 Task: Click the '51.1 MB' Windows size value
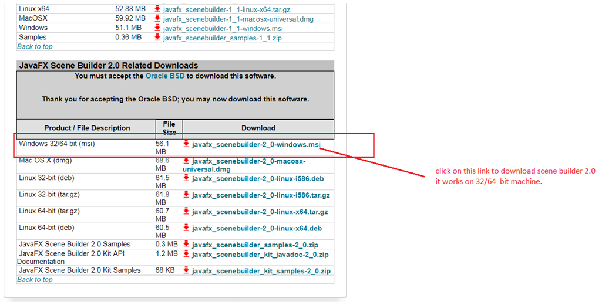click(129, 28)
